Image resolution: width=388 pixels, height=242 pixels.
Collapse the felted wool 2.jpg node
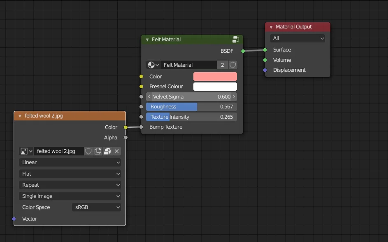(19, 116)
